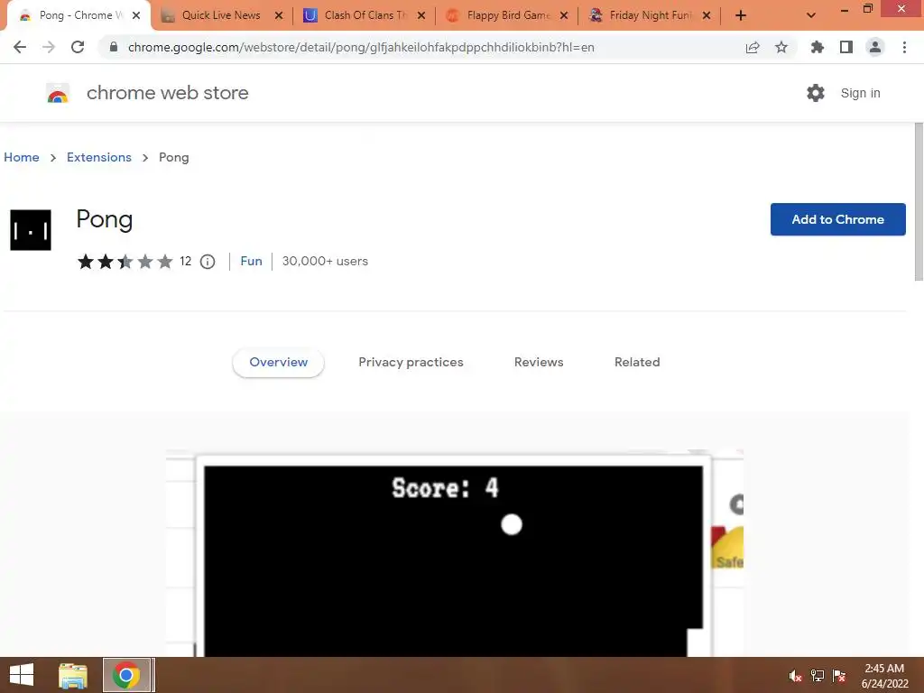Click the rating info icon beside 12

(208, 262)
